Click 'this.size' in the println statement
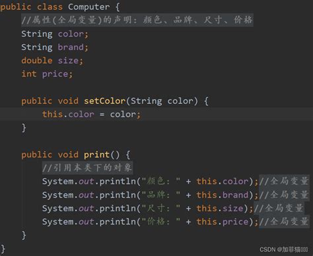The image size is (313, 256). pos(220,208)
